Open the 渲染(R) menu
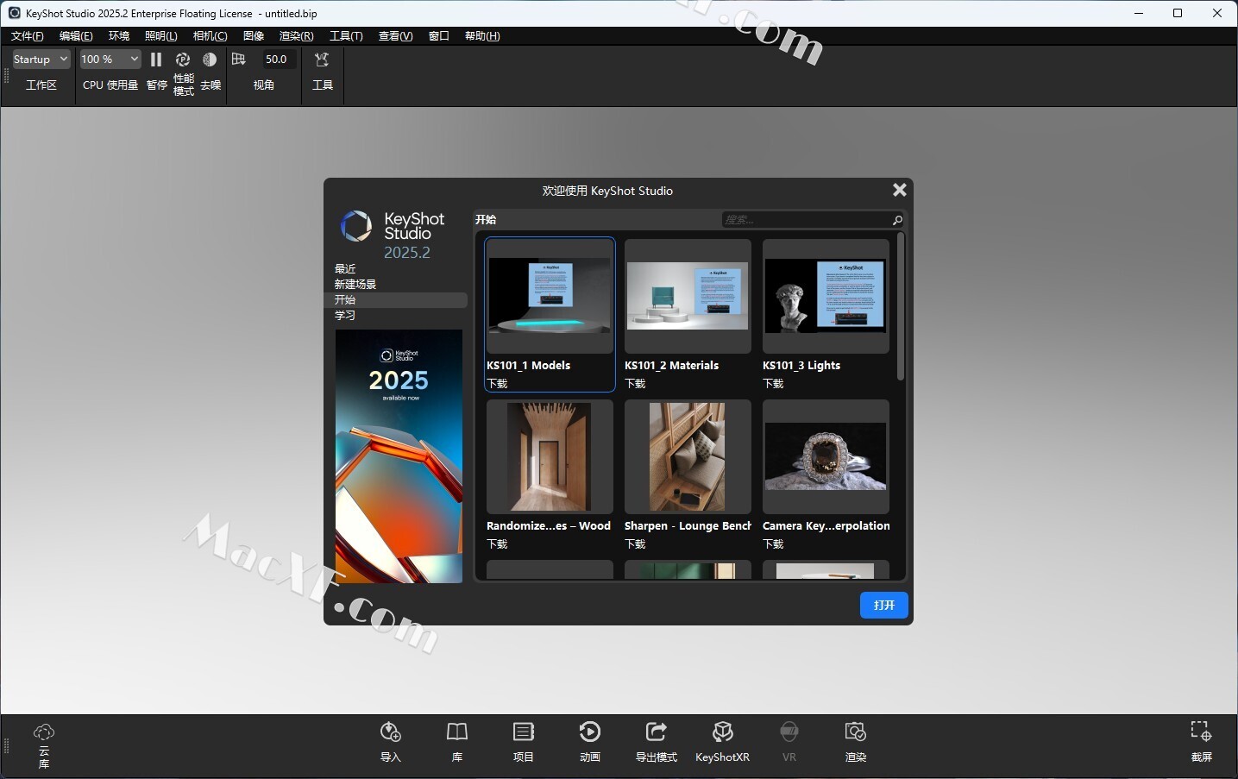The image size is (1238, 779). (297, 35)
